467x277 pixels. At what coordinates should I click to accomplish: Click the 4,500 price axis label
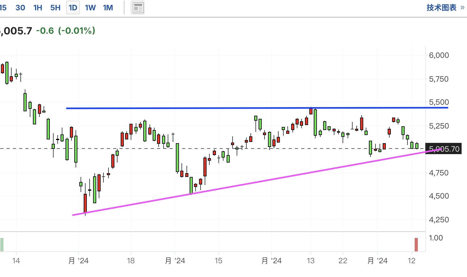tap(439, 196)
